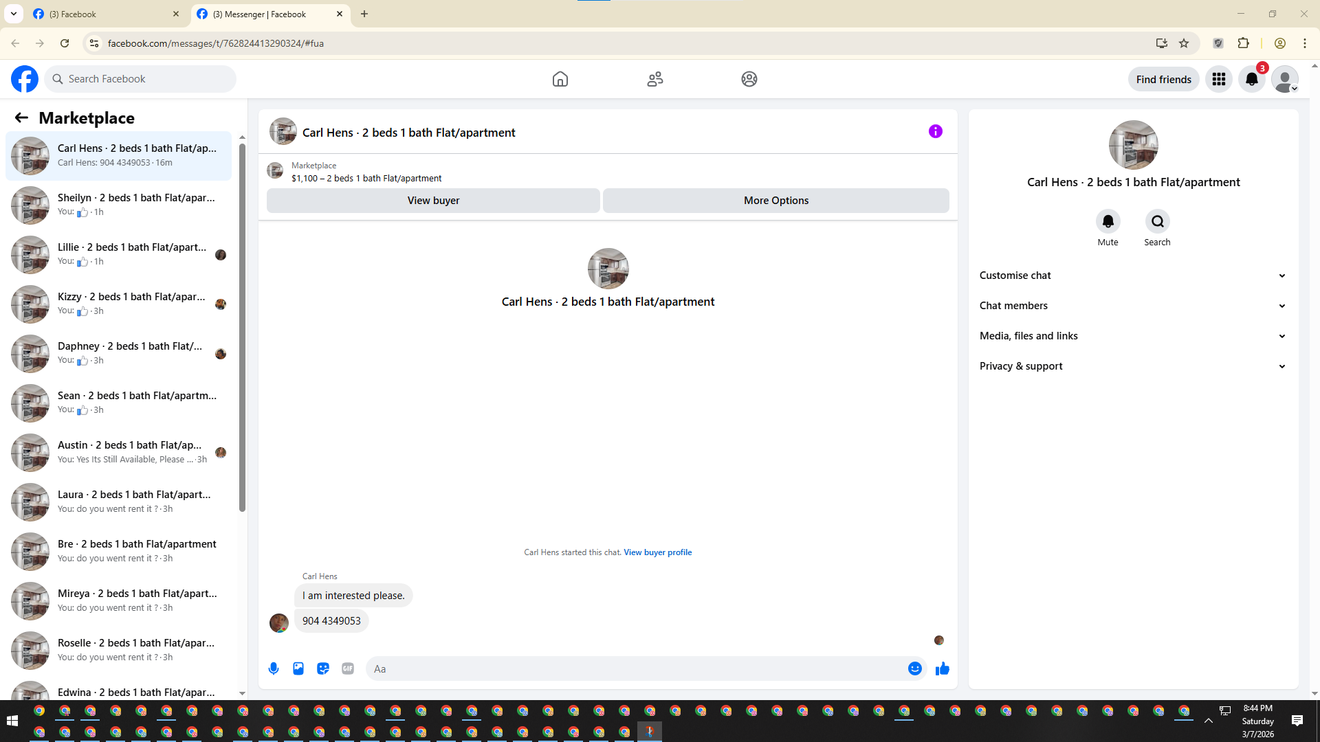Go back from Marketplace messages
Screen dimensions: 1320x742
point(21,117)
